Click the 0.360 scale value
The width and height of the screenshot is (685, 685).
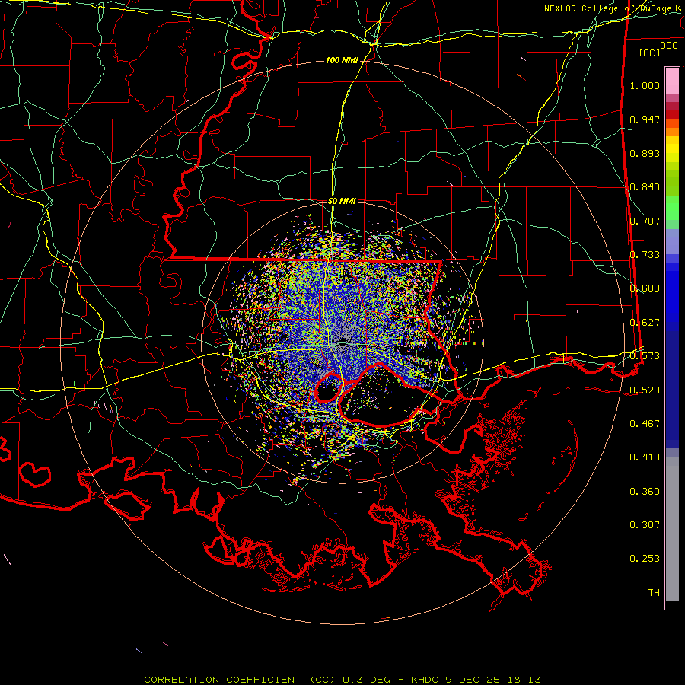(645, 492)
